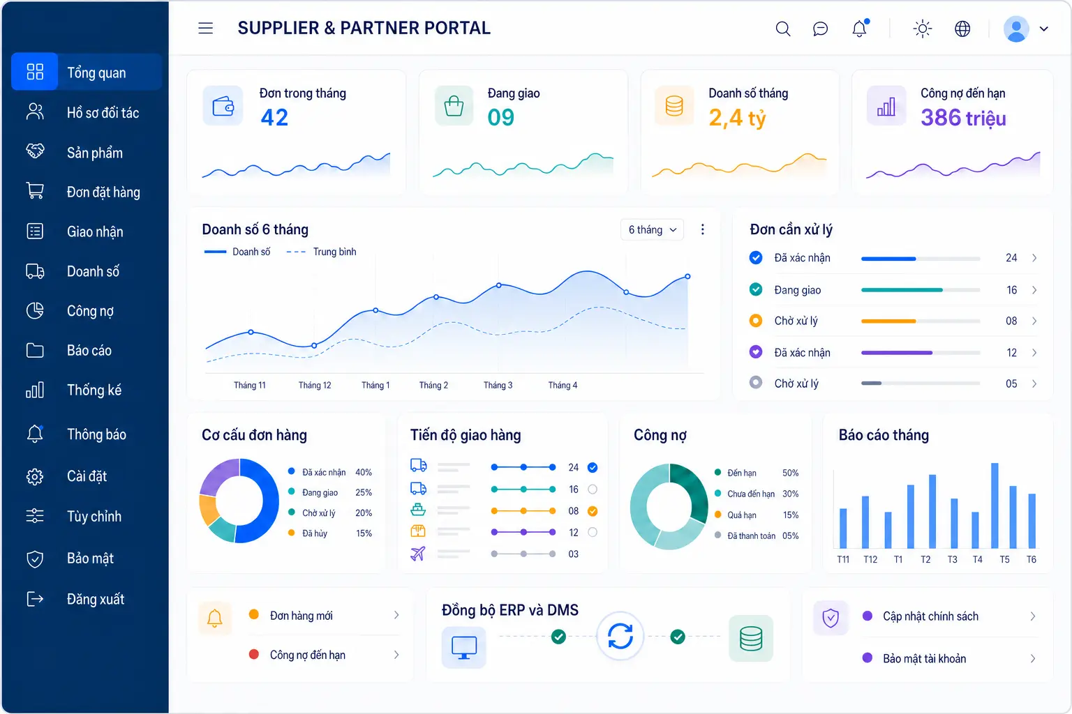Expand the user account dropdown arrow
The image size is (1072, 714).
(1044, 29)
